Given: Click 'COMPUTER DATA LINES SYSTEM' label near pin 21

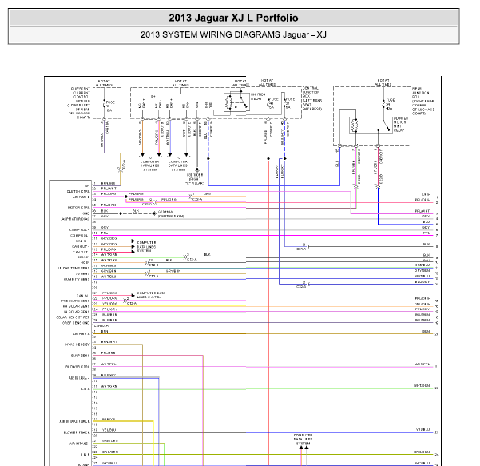Looking at the screenshot, I should tap(151, 295).
